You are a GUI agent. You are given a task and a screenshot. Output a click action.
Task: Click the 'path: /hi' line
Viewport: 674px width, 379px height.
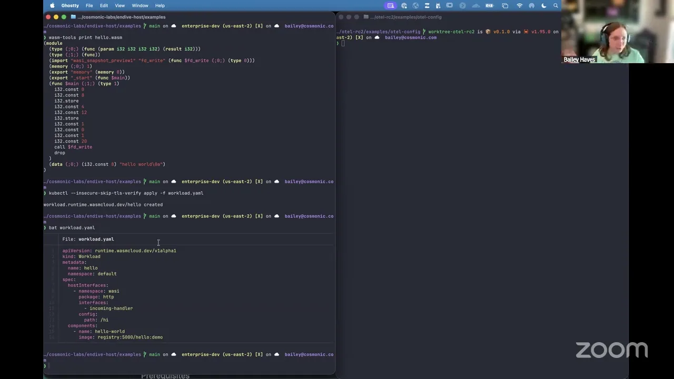96,320
